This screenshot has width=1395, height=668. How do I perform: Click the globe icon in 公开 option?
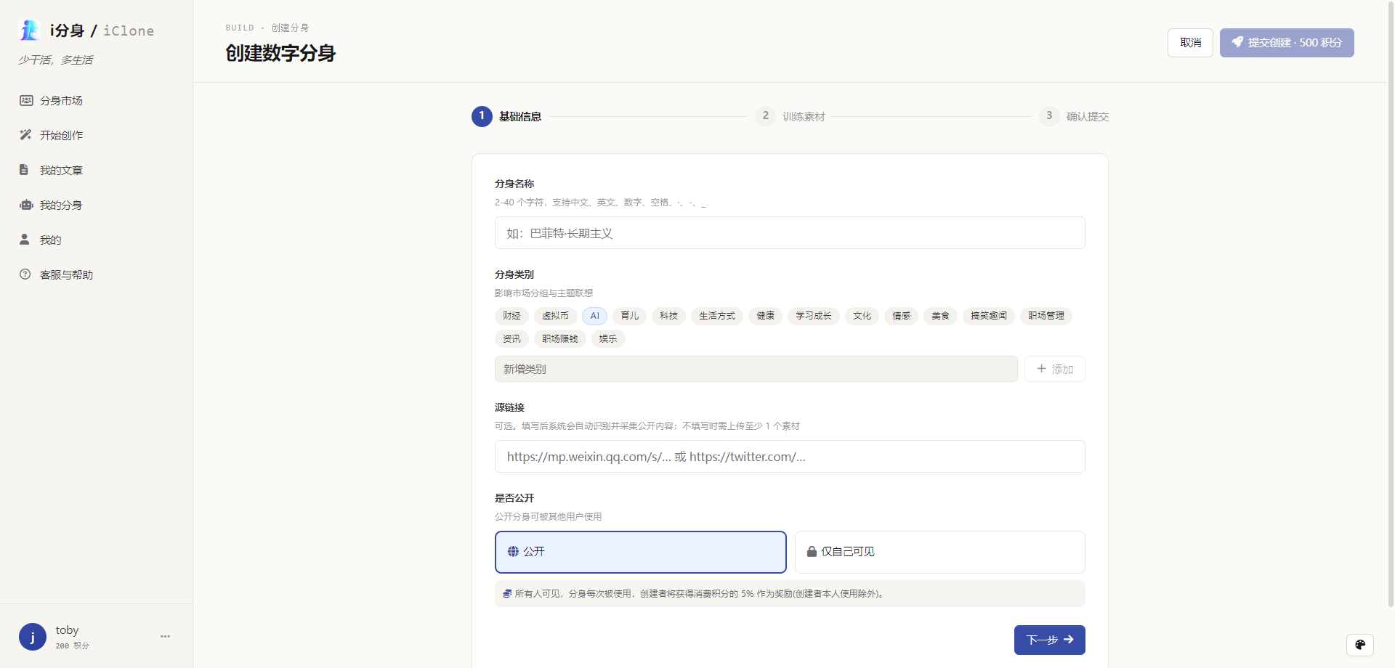click(513, 552)
